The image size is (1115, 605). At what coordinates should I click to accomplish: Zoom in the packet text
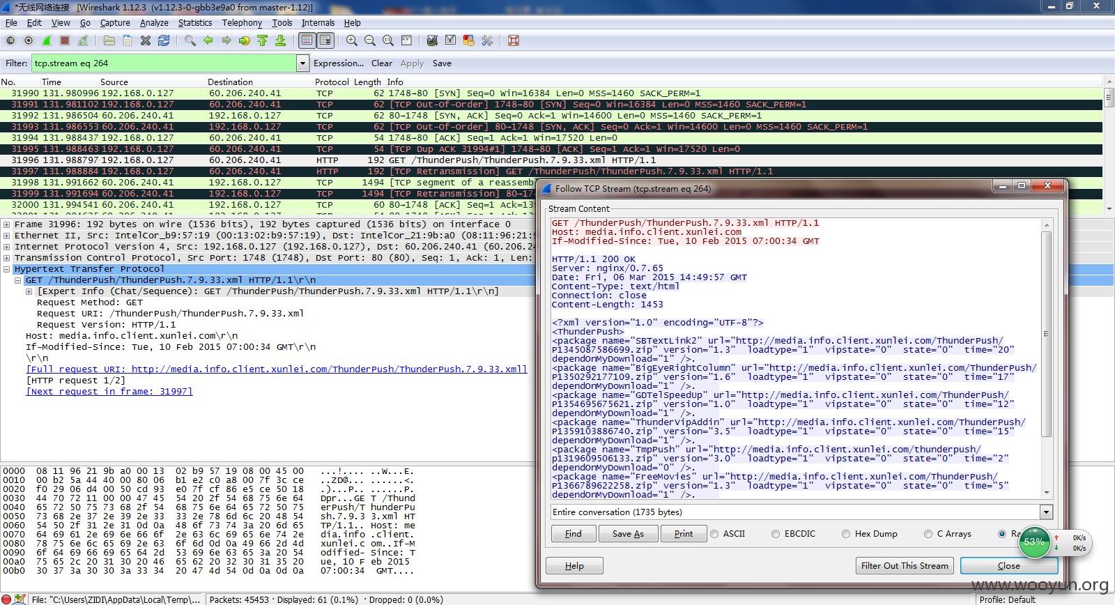coord(351,41)
